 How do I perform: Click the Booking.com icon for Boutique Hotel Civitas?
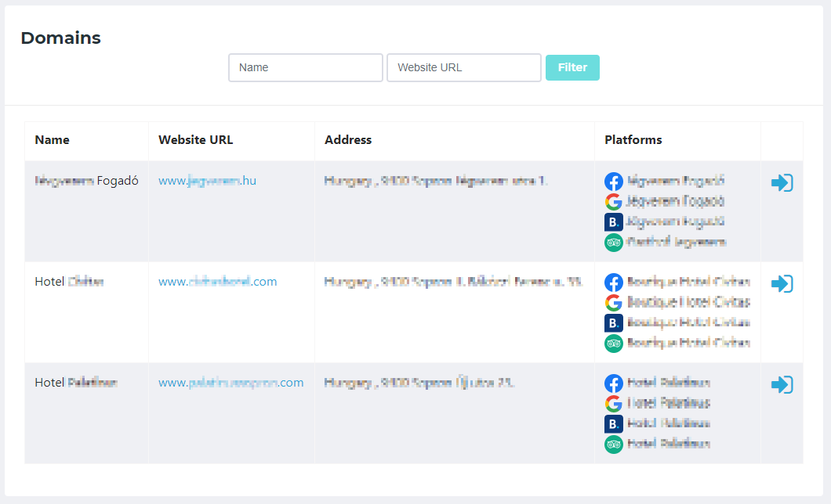(x=613, y=323)
